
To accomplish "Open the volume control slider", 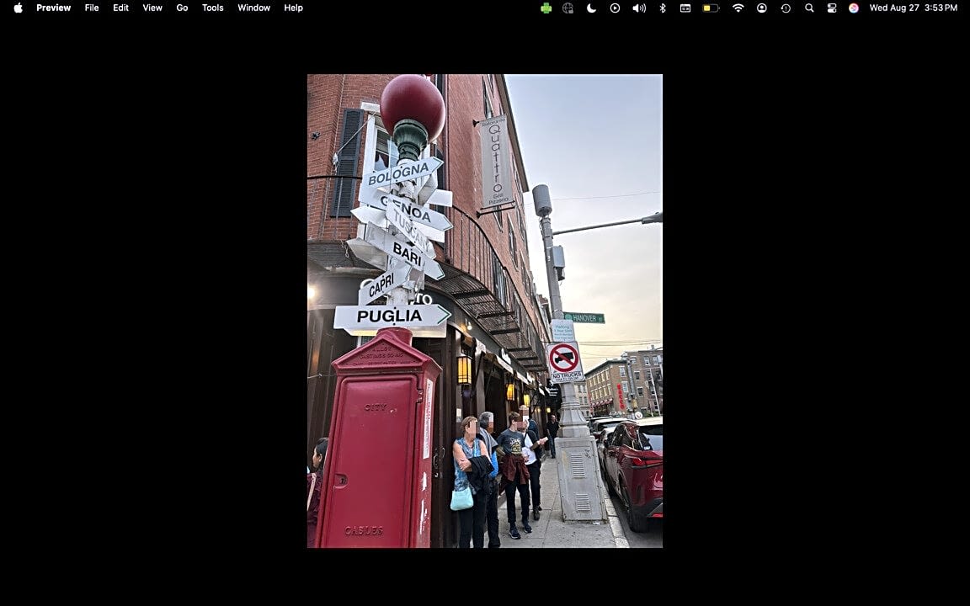I will click(x=638, y=8).
